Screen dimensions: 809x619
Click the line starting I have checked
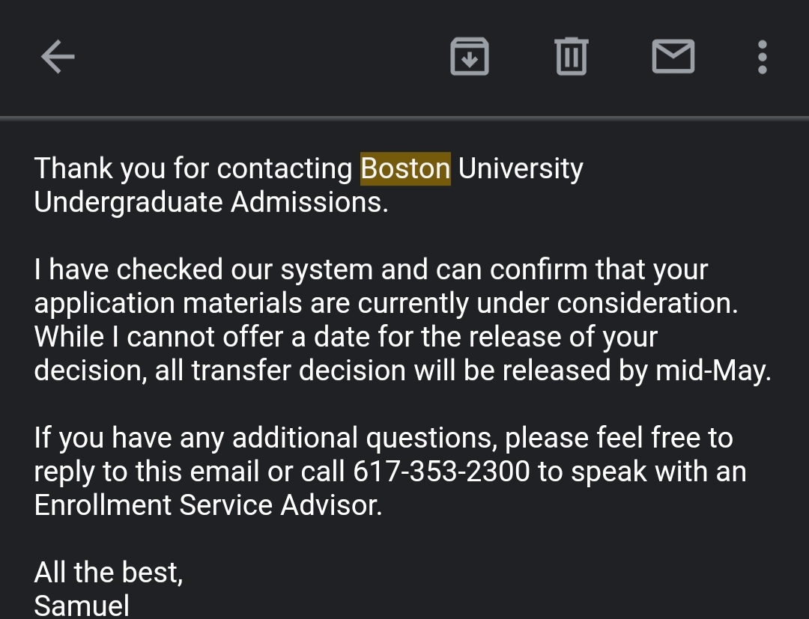371,269
